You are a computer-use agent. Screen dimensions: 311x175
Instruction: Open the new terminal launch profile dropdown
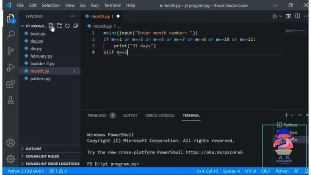tap(292, 115)
